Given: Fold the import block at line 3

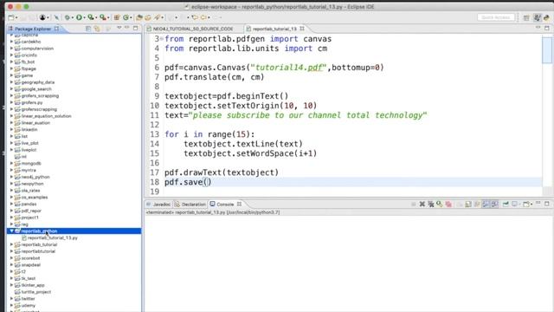Looking at the screenshot, I should (162, 38).
